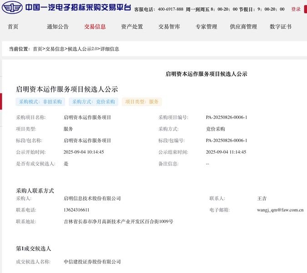The width and height of the screenshot is (307, 273).
Task: Click the platform title 中国一汽电子招标采购交易平台
Action: tap(78, 7)
